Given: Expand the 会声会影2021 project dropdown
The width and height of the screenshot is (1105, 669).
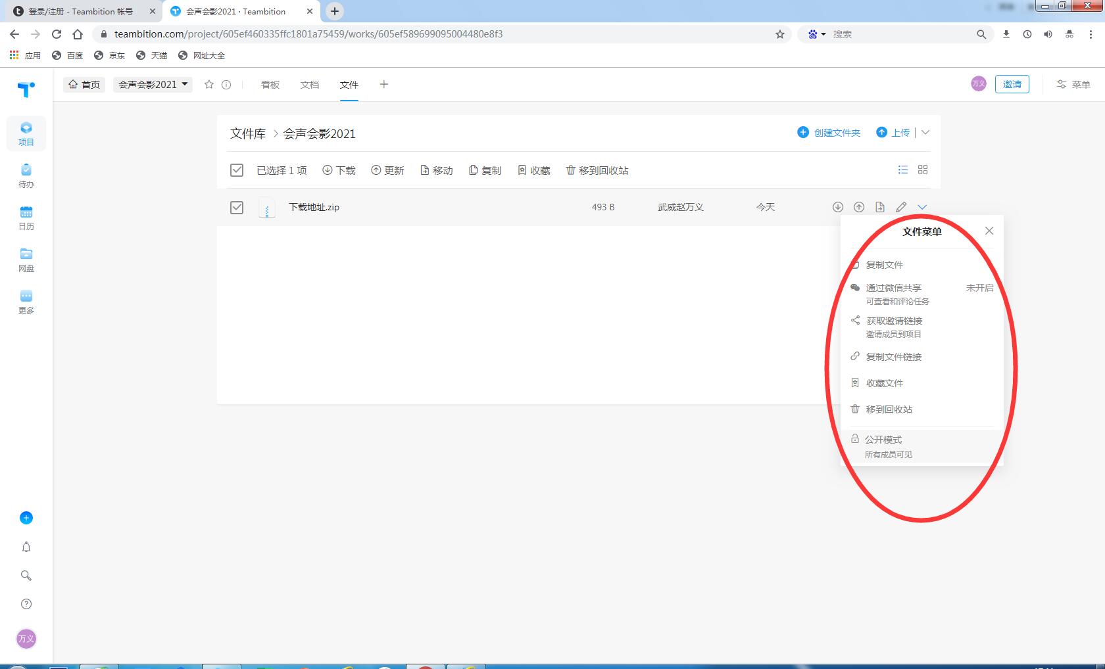Looking at the screenshot, I should tap(153, 84).
